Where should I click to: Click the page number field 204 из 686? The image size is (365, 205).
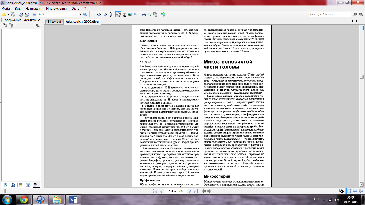pos(175,191)
